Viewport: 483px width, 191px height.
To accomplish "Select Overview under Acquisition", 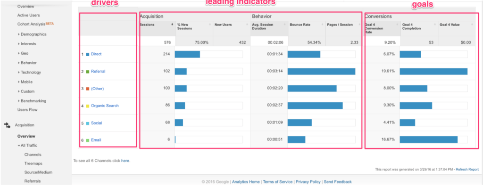I will [x=26, y=136].
